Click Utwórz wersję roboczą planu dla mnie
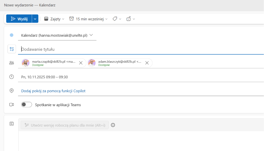Viewport: 264px width, 151px height. click(65, 125)
